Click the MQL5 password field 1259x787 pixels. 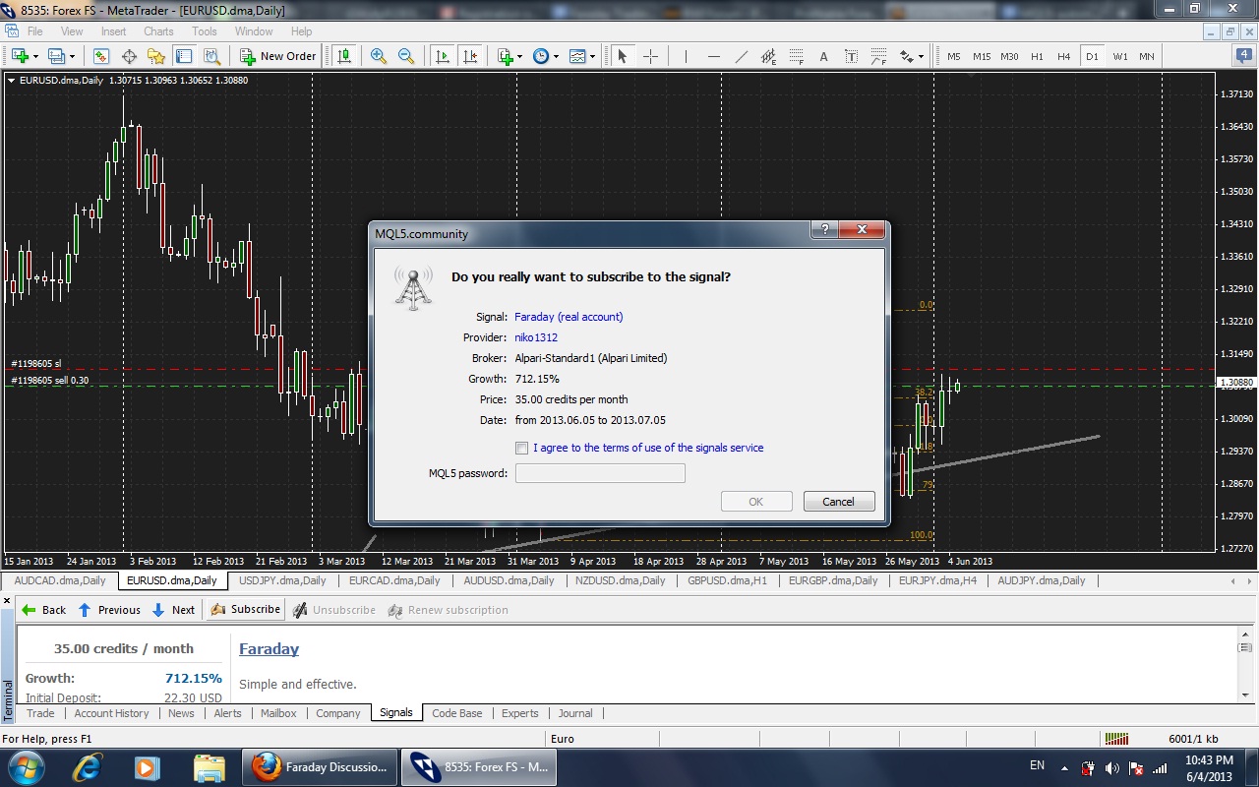600,473
